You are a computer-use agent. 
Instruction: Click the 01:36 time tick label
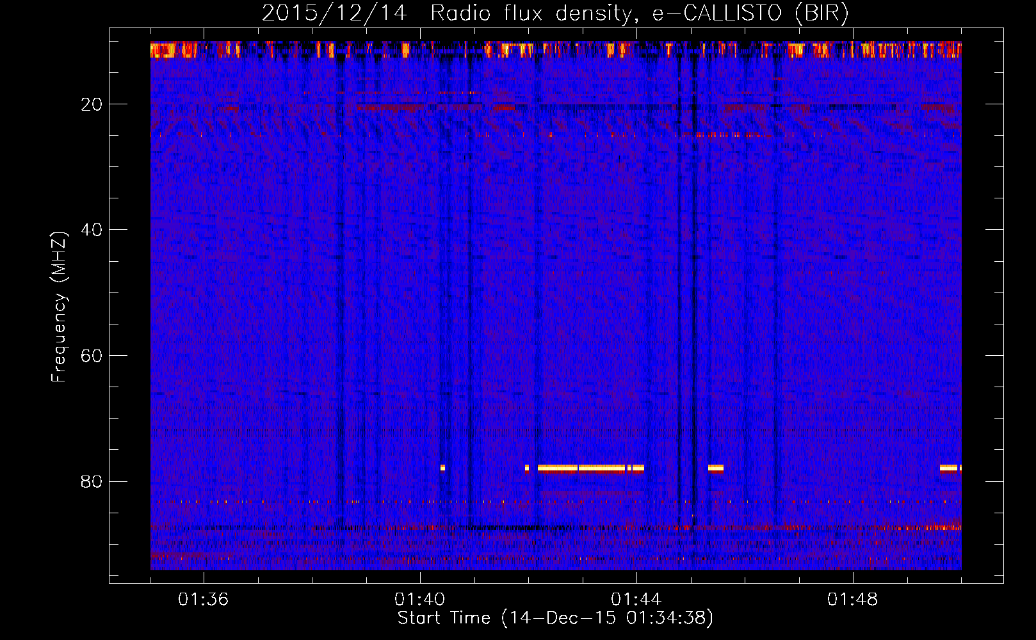[x=204, y=600]
